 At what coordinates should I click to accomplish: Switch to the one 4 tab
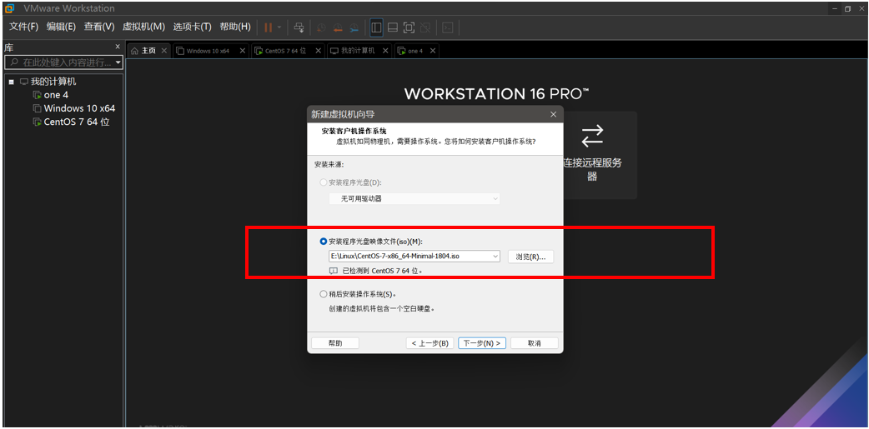(415, 50)
